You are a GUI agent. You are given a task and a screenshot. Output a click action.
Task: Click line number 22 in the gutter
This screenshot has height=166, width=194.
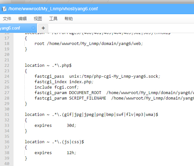(x=7, y=65)
